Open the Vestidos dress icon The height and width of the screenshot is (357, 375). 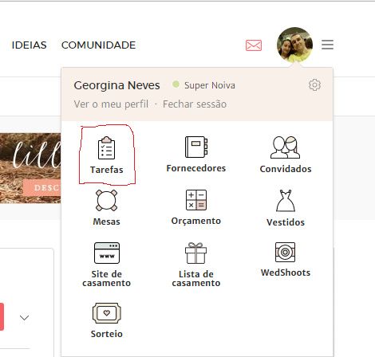pyautogui.click(x=286, y=201)
